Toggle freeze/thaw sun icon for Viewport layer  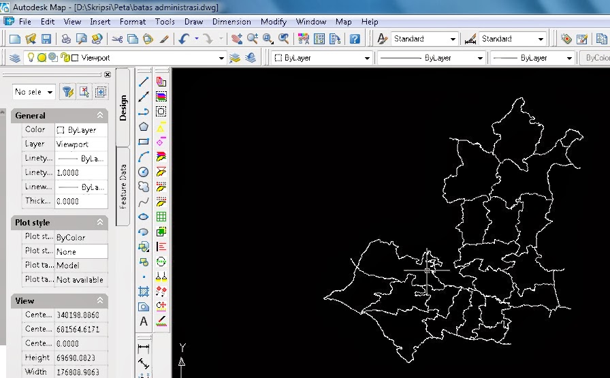point(42,58)
